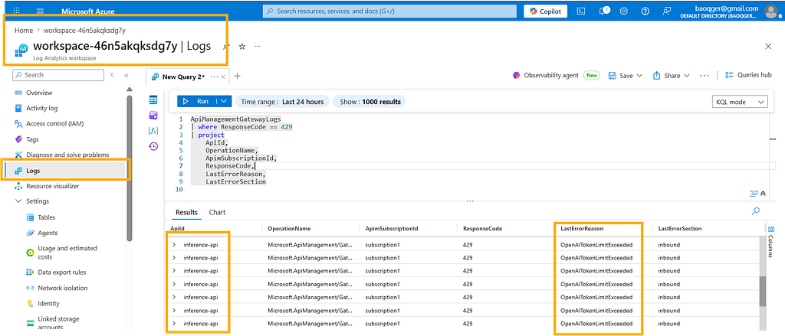
Task: Click the sidebar vertical scrollbar
Action: [x=130, y=168]
